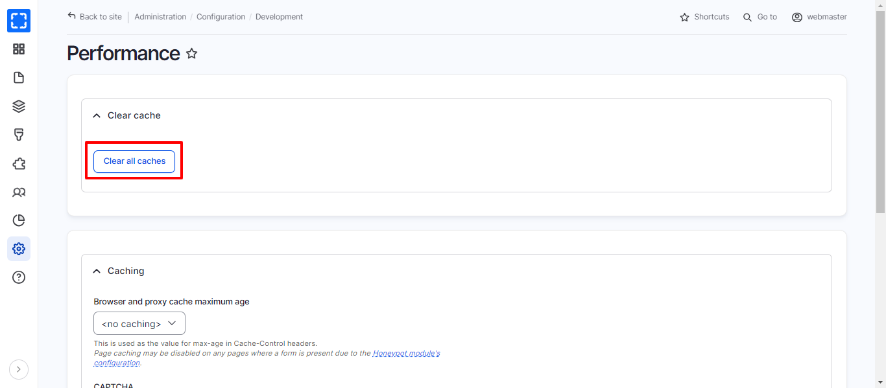This screenshot has height=388, width=886.
Task: Open the Configuration breadcrumb
Action: (221, 17)
